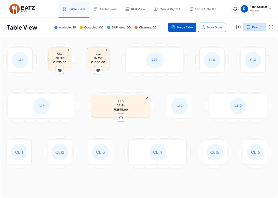Print the bill for table CL8
The image size is (278, 198).
click(121, 117)
